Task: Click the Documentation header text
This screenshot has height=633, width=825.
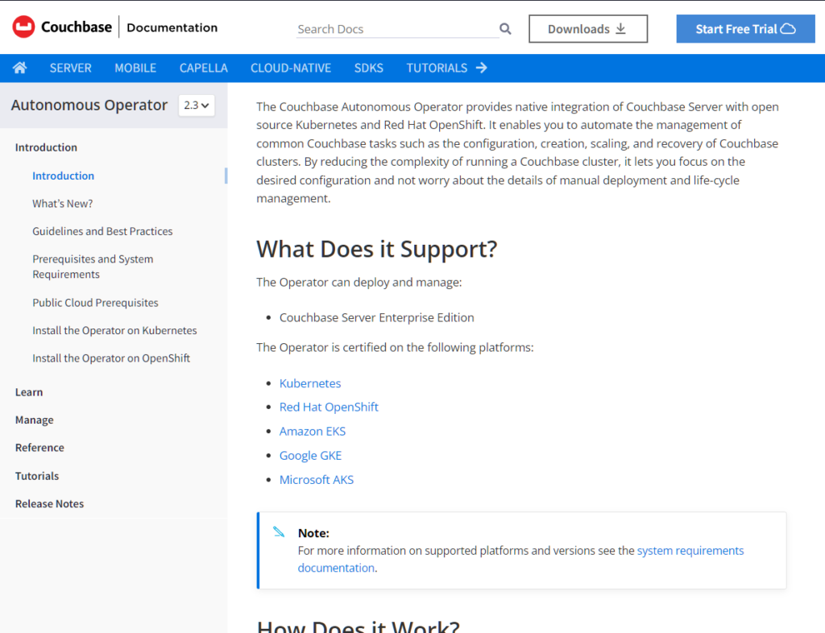Action: 172,27
